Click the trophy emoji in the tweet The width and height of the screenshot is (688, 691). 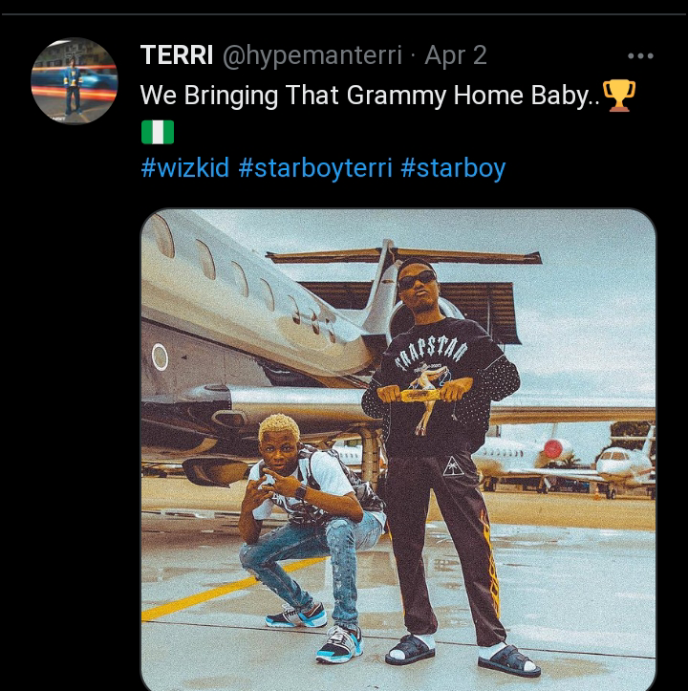coord(619,96)
